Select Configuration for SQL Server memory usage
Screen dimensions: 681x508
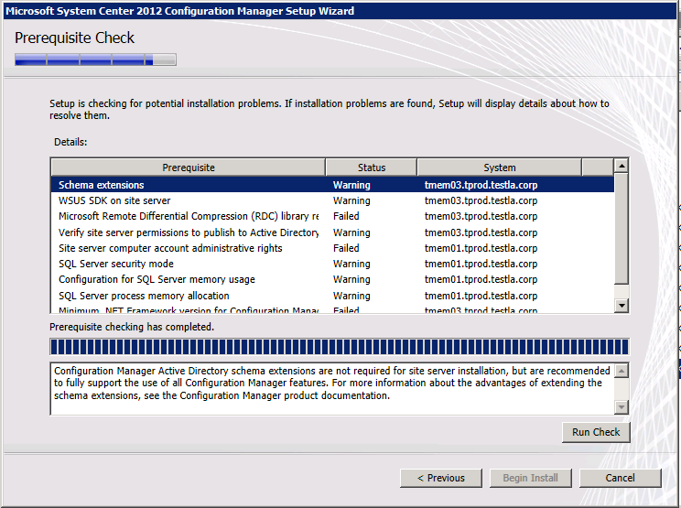coord(332,279)
